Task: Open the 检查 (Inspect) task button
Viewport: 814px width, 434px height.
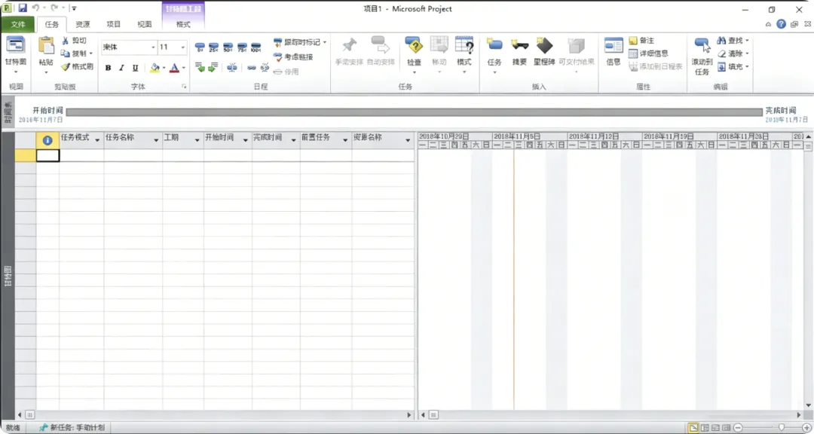Action: click(414, 54)
